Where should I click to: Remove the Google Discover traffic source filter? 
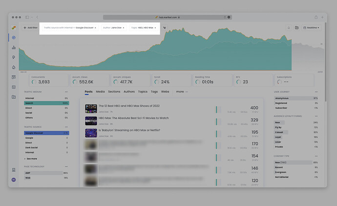96,28
